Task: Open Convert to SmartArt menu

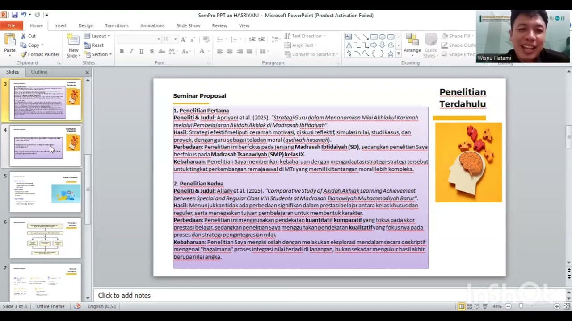Action: click(x=311, y=54)
